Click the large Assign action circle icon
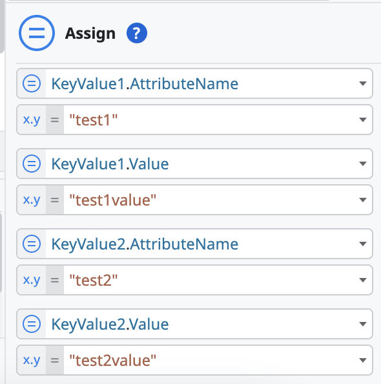The height and width of the screenshot is (384, 381). click(x=37, y=33)
